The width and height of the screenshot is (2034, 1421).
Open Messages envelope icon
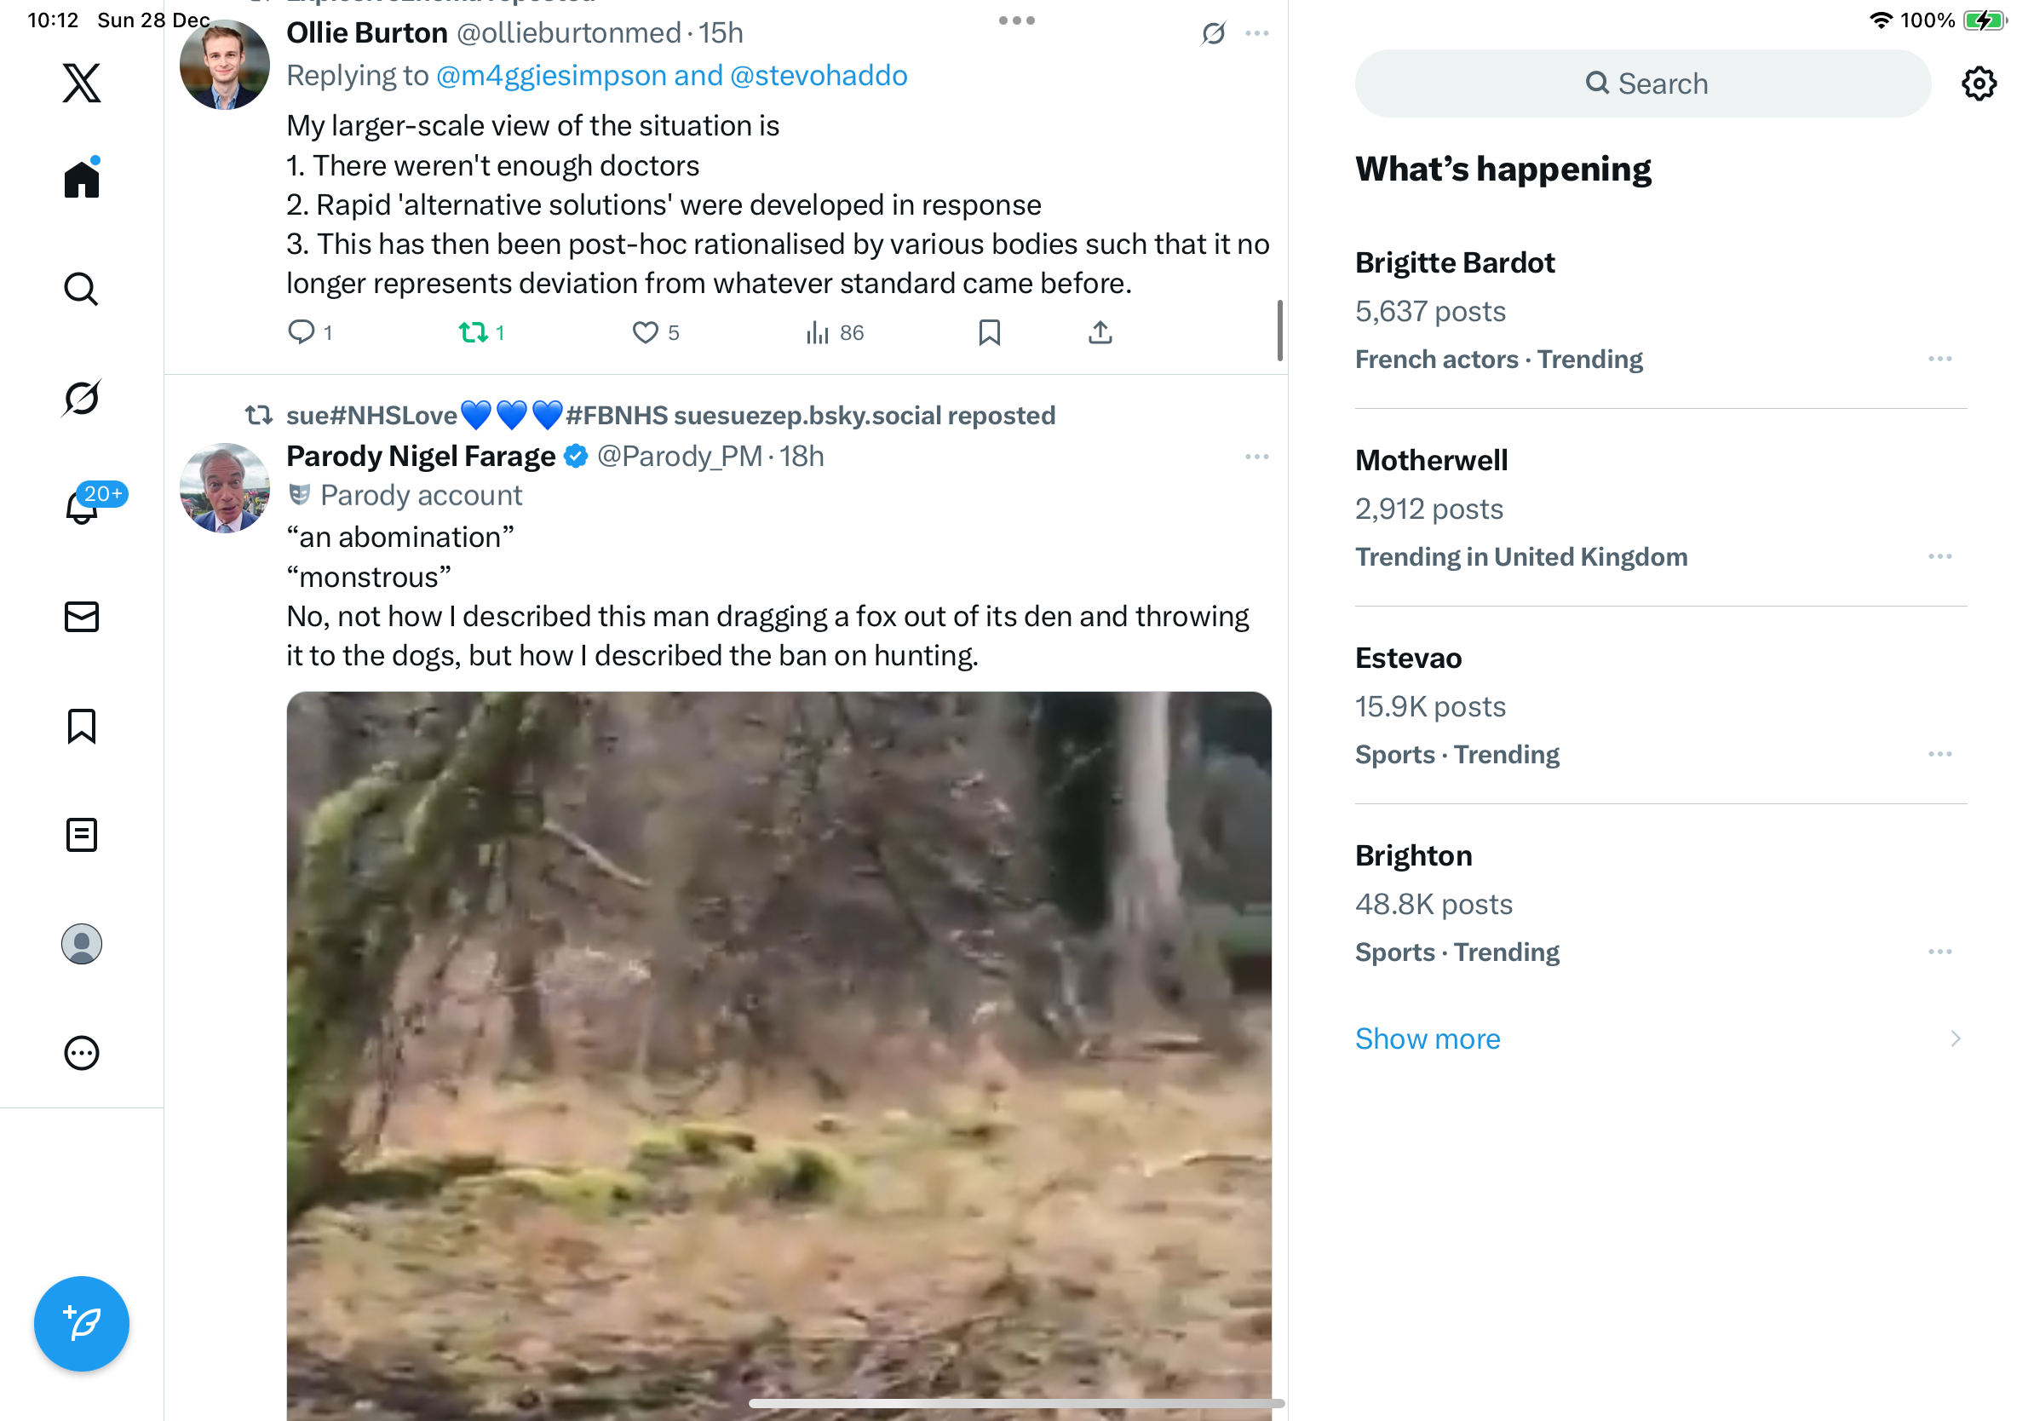point(82,617)
